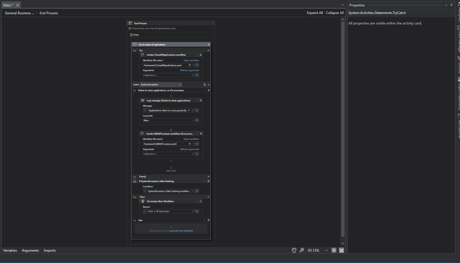This screenshot has height=263, width=460.
Task: Click plus button beside Log Level Warn
Action: [197, 120]
